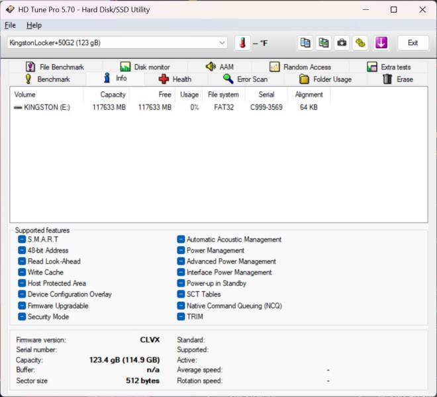437x397 pixels.
Task: Toggle the Native Command Queuing box
Action: (181, 306)
